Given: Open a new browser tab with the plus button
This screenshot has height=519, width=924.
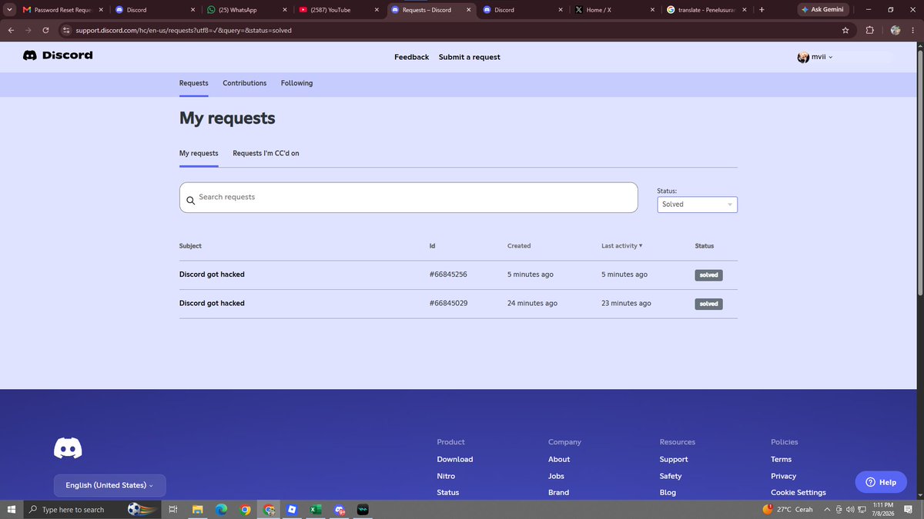Looking at the screenshot, I should click(762, 10).
